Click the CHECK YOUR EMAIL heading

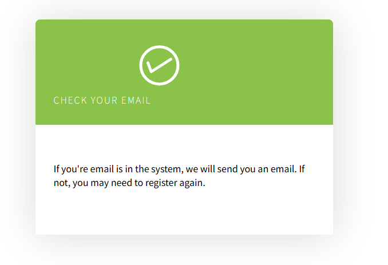point(102,101)
